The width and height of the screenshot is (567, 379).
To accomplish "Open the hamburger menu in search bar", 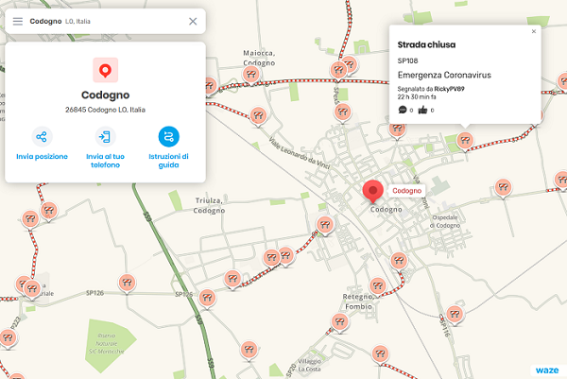I will 17,21.
